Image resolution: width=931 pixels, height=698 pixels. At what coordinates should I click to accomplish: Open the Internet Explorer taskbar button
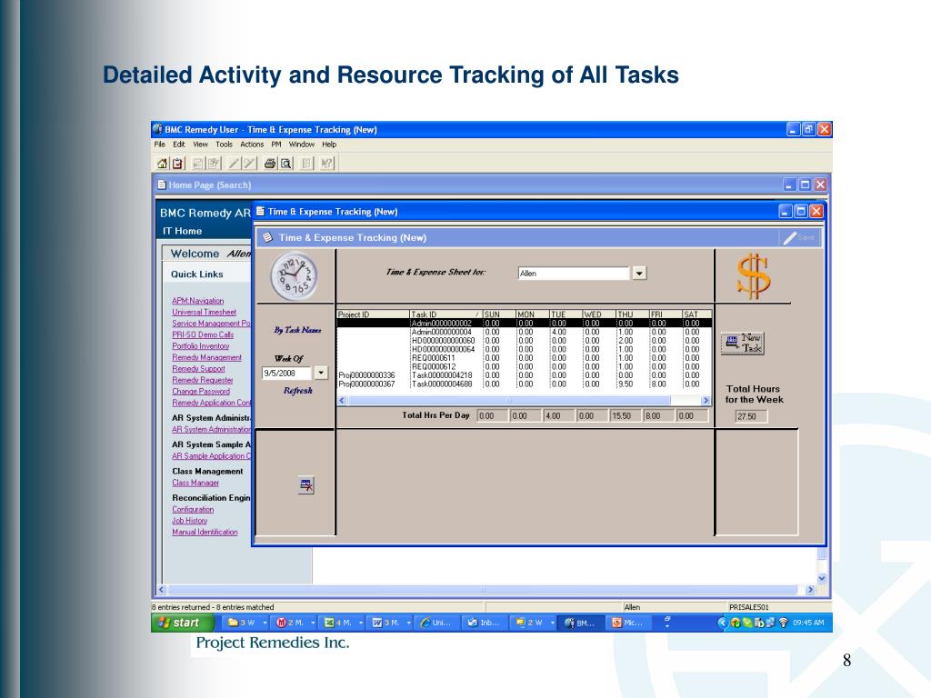435,623
